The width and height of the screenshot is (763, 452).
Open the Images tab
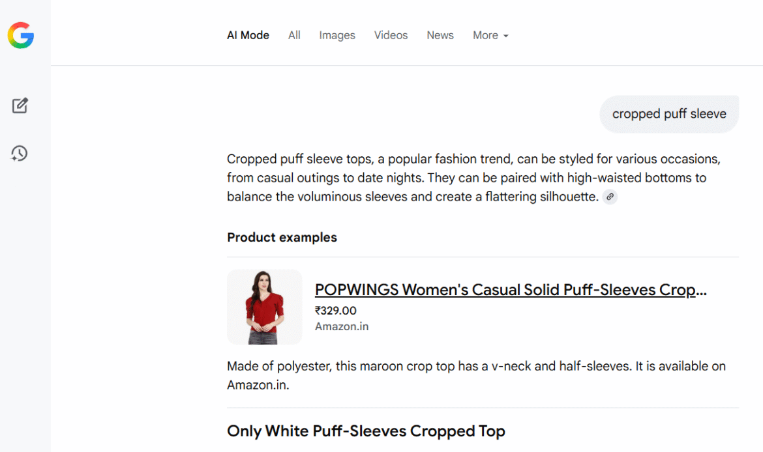[x=337, y=35]
